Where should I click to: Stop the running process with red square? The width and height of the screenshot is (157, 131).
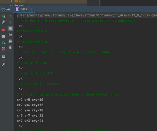tap(3, 30)
